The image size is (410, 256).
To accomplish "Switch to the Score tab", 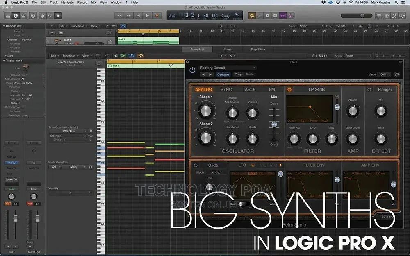I will [228, 50].
